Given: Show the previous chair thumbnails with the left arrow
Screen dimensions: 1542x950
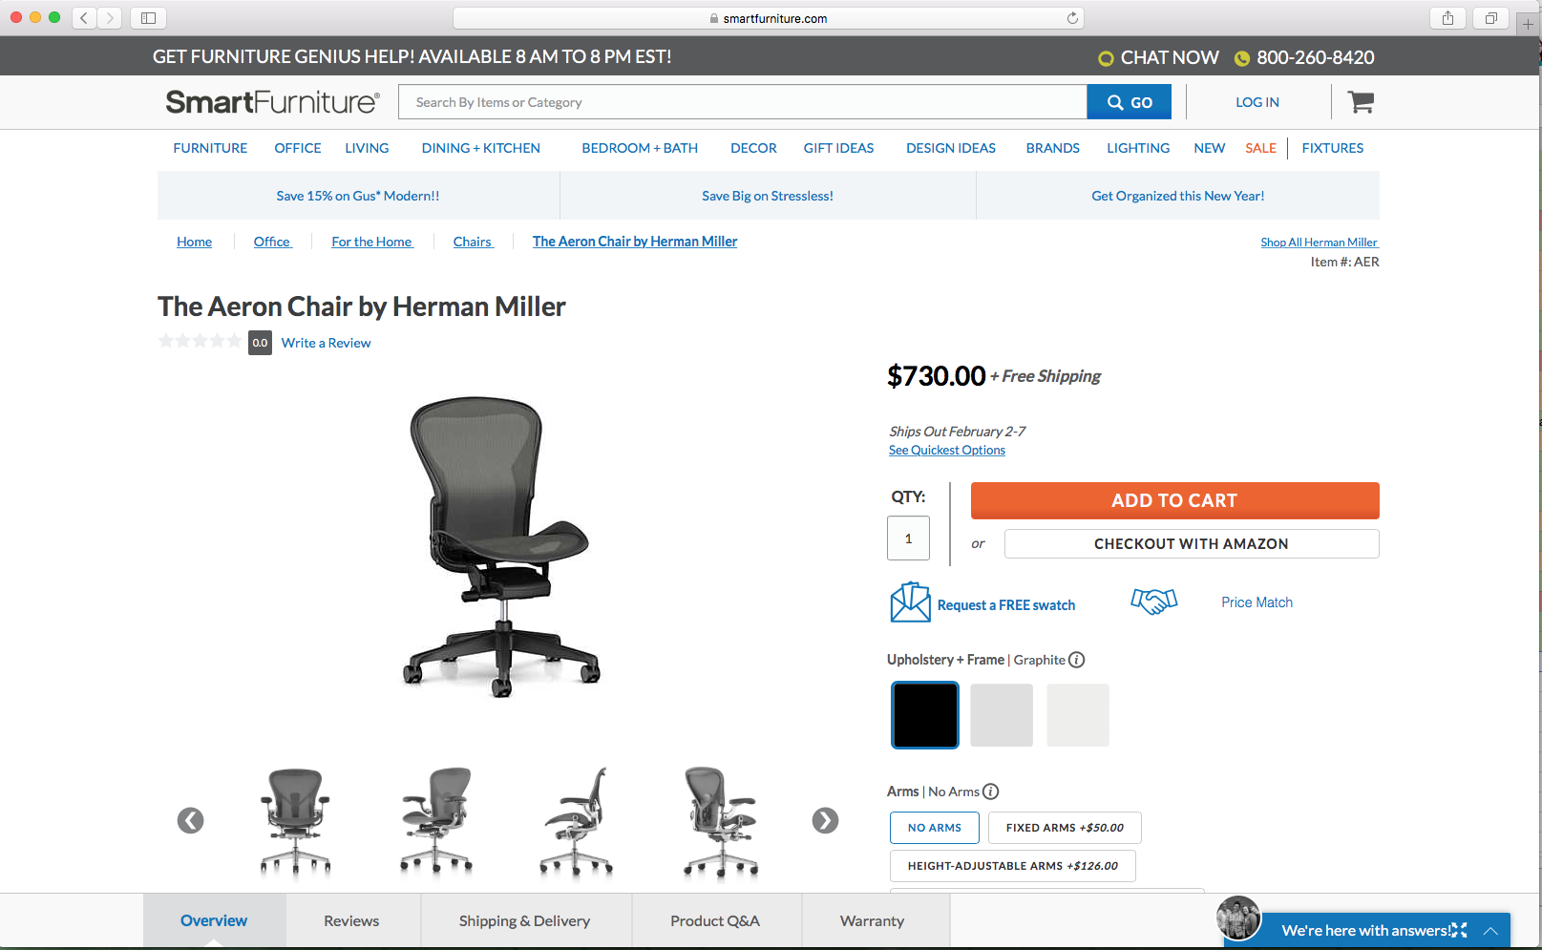Looking at the screenshot, I should coord(191,820).
